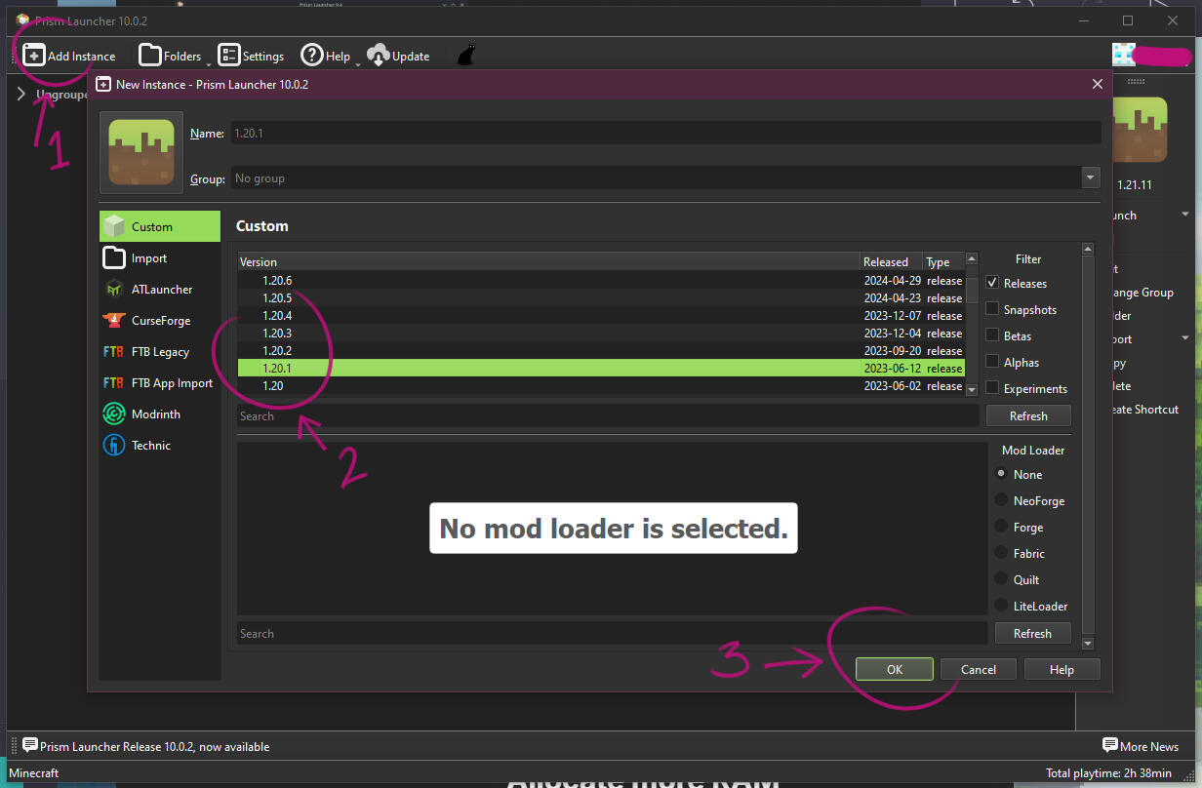
Task: Select the ATLauncher source page
Action: (x=160, y=289)
